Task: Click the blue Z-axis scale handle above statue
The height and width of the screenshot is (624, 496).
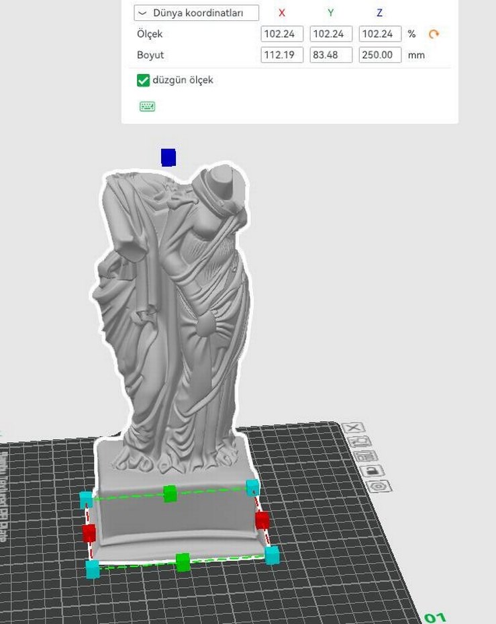Action: (x=168, y=158)
